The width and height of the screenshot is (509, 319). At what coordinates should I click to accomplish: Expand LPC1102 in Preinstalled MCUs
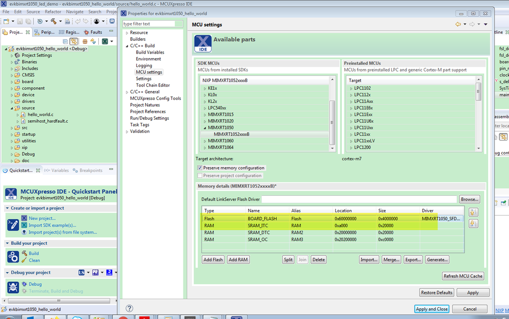point(351,88)
